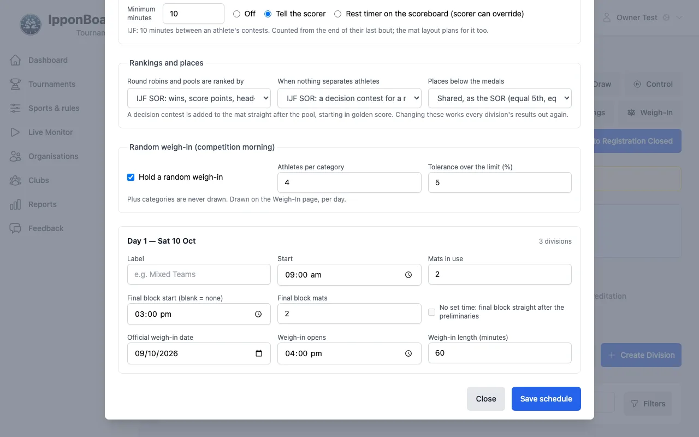Click Save schedule button
The height and width of the screenshot is (437, 699).
[546, 399]
